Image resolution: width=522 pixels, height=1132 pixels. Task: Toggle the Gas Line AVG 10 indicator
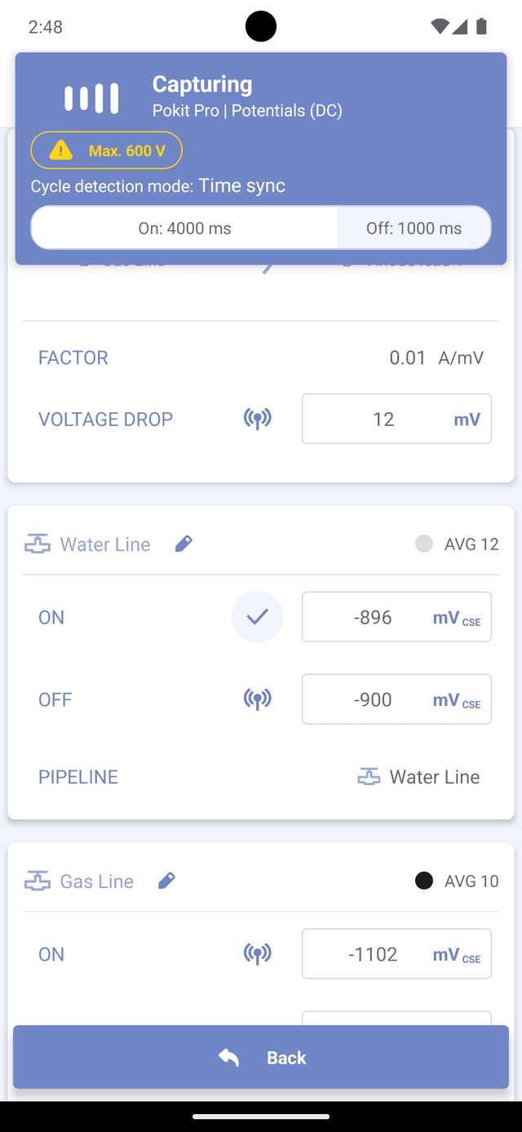[424, 881]
